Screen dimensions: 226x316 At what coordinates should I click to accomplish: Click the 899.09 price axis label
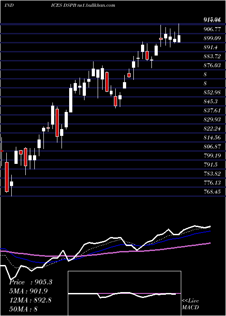pyautogui.click(x=212, y=38)
